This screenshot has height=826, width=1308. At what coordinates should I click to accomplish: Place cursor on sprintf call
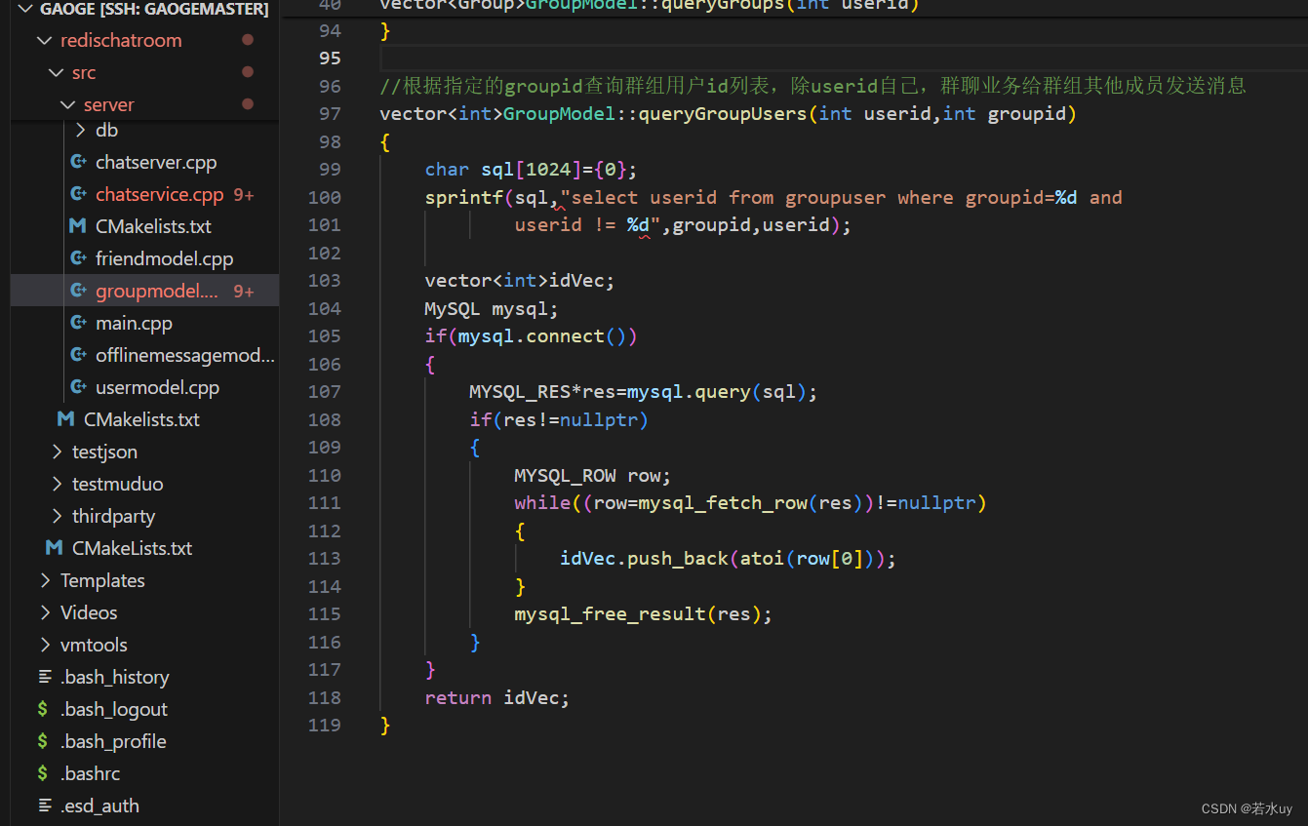[x=463, y=198]
